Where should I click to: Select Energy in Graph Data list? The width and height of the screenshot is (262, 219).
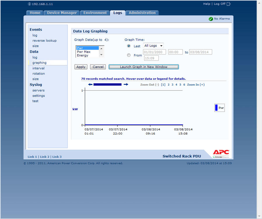(x=82, y=55)
